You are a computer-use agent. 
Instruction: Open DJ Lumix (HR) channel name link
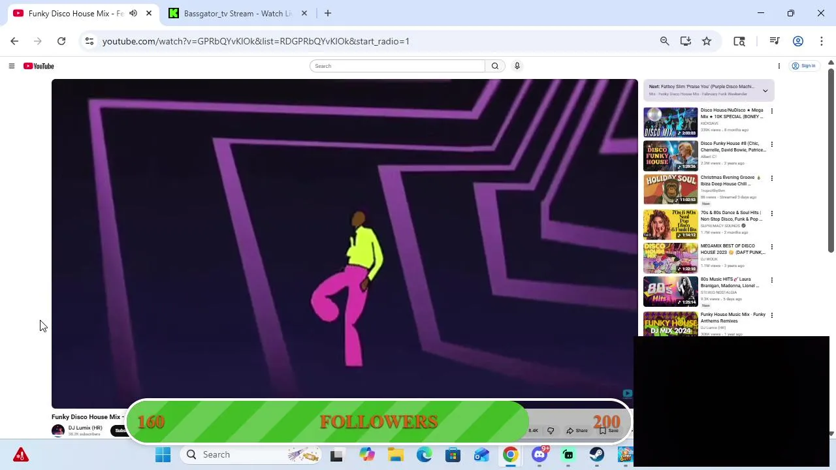point(85,428)
